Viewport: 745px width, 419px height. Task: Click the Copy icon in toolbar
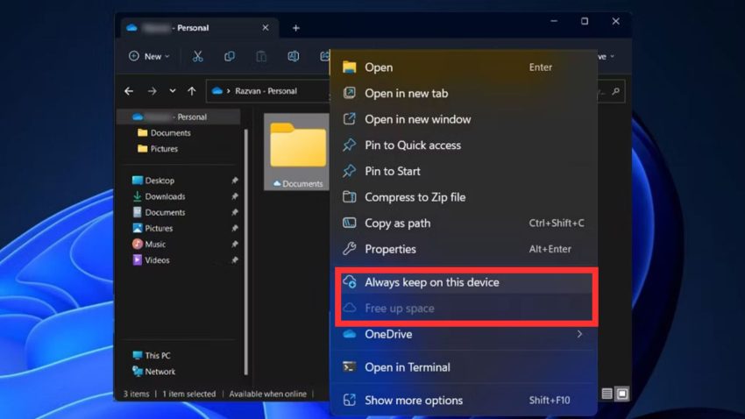(230, 56)
